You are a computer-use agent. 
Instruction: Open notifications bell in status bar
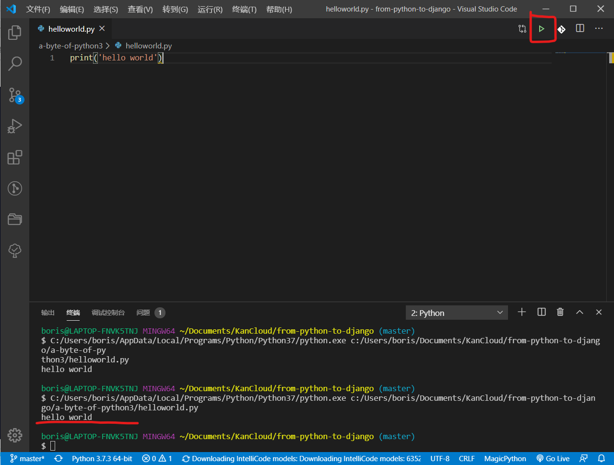point(602,459)
